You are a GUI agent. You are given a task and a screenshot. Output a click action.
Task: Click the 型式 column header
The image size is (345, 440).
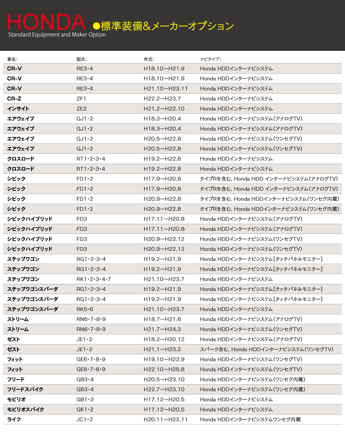(82, 59)
